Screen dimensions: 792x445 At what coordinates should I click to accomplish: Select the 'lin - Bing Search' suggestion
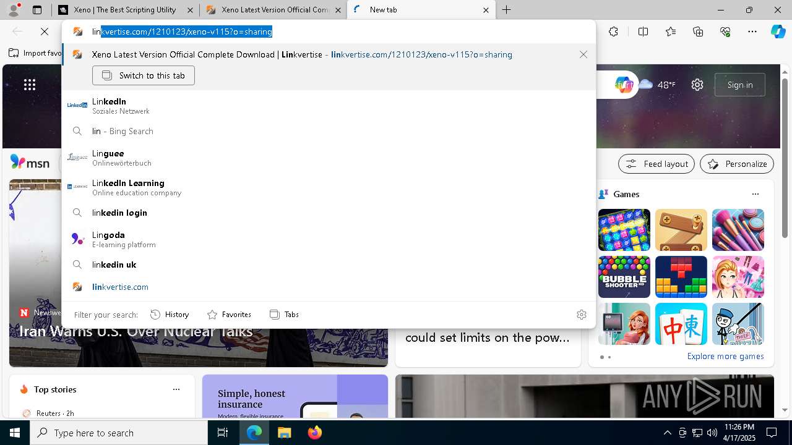pos(329,131)
